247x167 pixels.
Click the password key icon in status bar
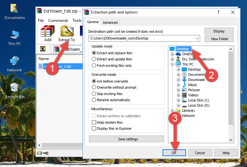point(46,153)
